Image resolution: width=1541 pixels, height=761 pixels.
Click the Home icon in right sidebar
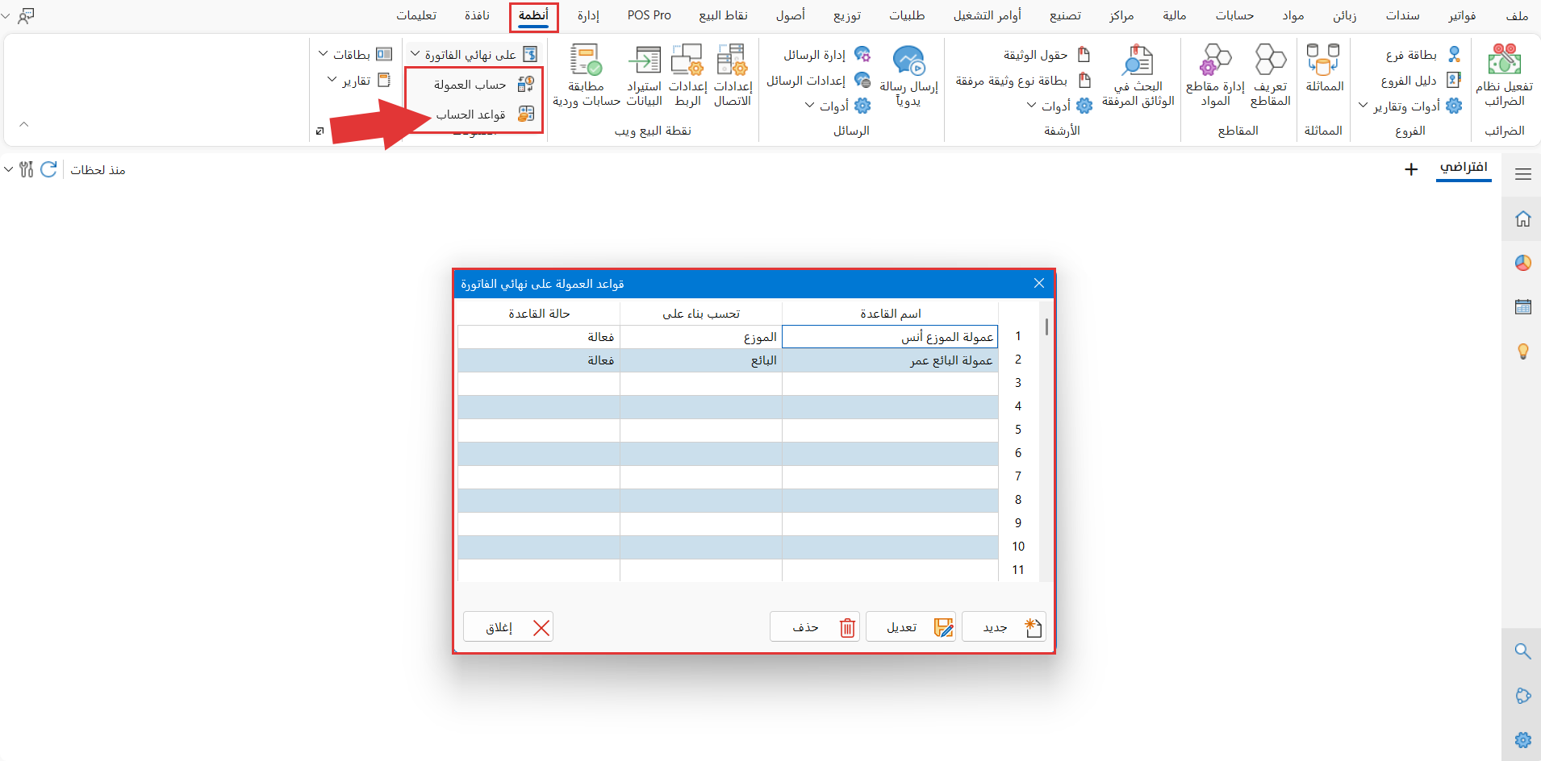(x=1522, y=218)
